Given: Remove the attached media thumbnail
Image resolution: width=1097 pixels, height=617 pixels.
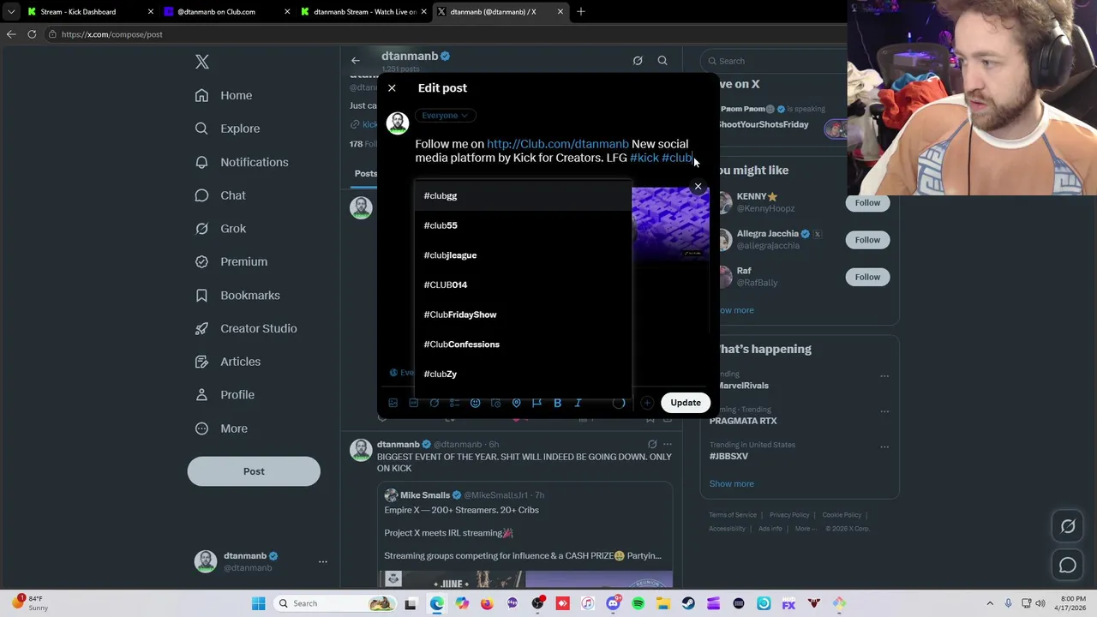Looking at the screenshot, I should 698,186.
